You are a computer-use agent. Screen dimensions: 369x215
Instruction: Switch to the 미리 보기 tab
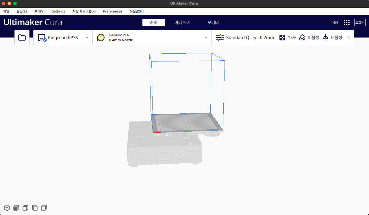[x=182, y=23]
